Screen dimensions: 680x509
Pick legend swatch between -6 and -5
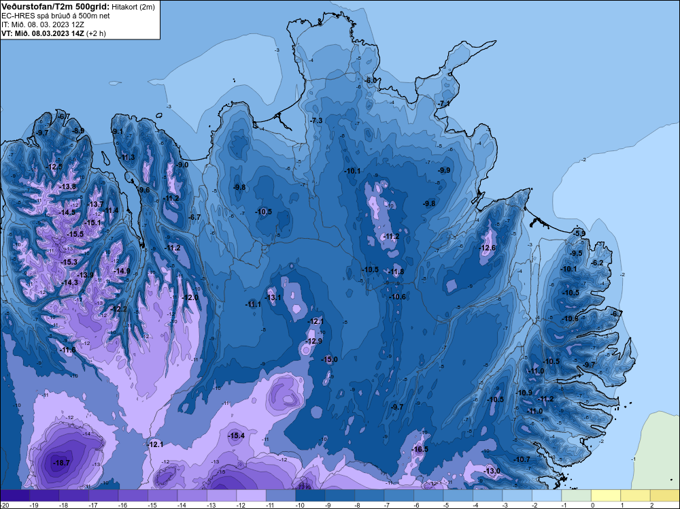coord(428,495)
